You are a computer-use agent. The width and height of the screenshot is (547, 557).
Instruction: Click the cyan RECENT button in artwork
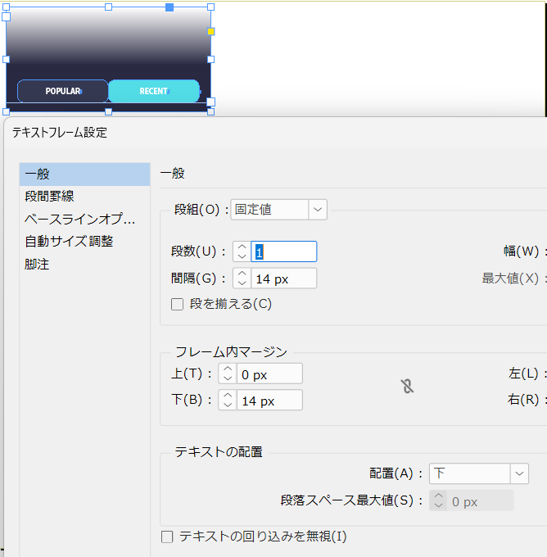154,91
